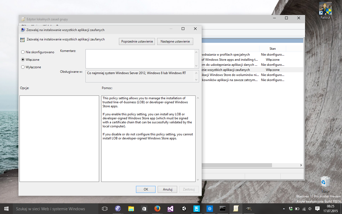342x214 pixels.
Task: Show hidden system tray icons
Action: [x=284, y=209]
